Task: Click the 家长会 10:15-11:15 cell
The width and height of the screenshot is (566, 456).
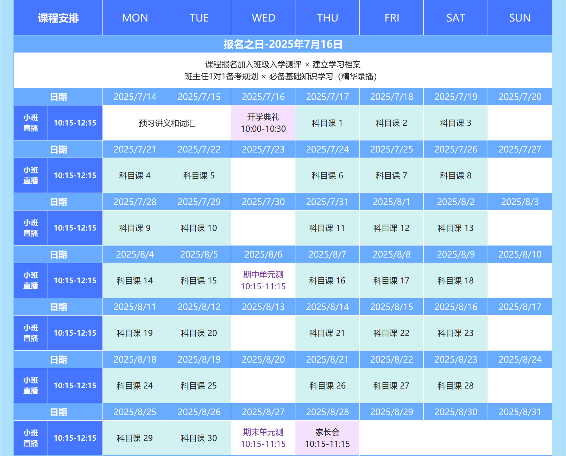Action: (327, 438)
